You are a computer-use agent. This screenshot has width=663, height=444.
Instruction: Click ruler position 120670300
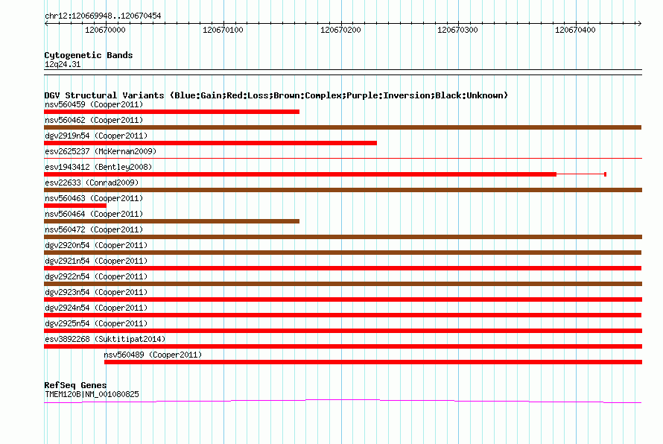(457, 30)
